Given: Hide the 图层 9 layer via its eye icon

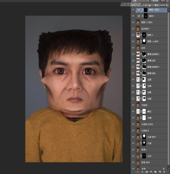Looking at the screenshot, I should click(133, 35).
